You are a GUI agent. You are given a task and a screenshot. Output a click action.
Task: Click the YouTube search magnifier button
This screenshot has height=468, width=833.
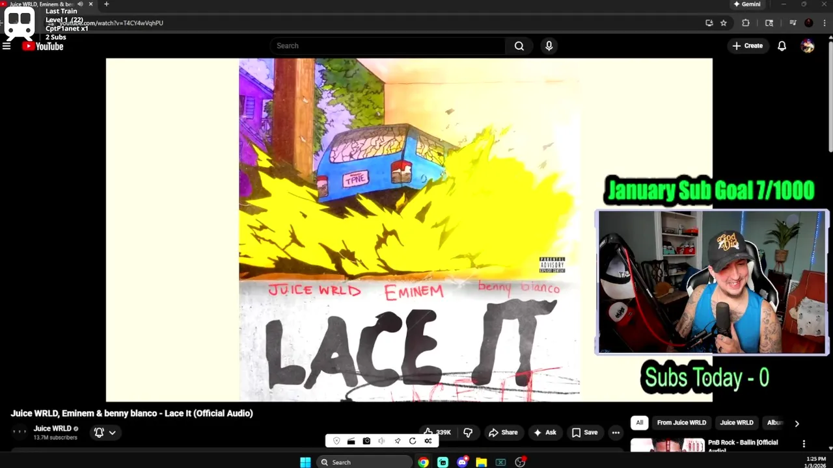pos(519,45)
